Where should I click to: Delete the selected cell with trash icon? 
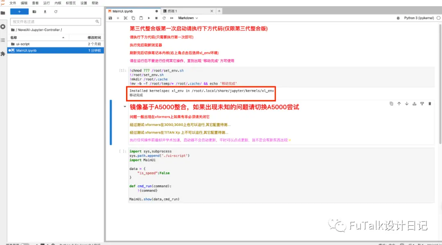tap(430, 104)
